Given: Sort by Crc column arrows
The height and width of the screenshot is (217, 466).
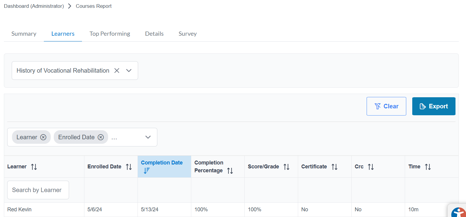Looking at the screenshot, I should point(371,167).
